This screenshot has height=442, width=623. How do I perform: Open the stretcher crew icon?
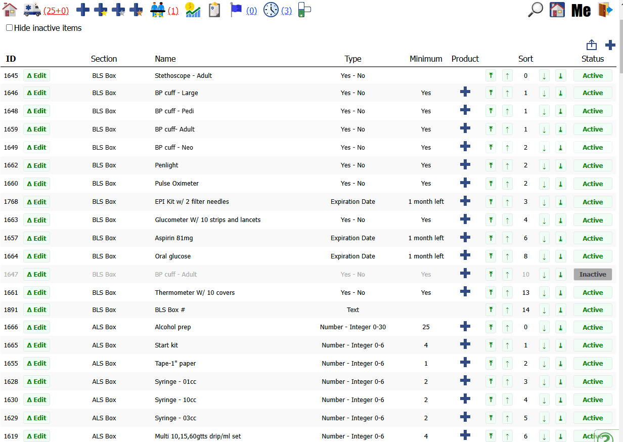coord(158,10)
